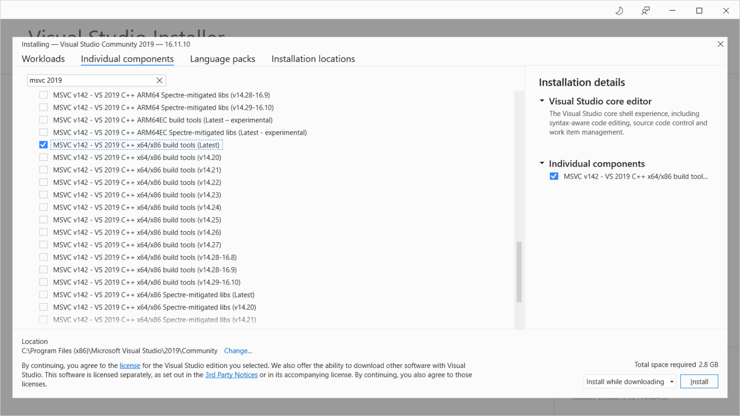The height and width of the screenshot is (416, 740).
Task: Check x64/x86 Spectre-mitigated libs (v14.21)
Action: pos(43,320)
